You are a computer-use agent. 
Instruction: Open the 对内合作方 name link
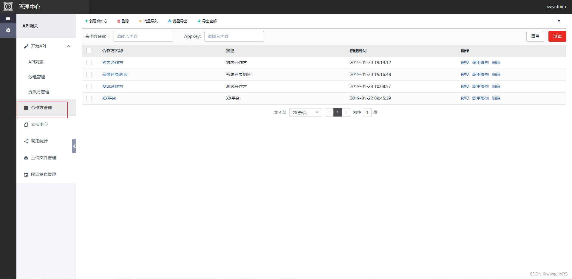click(x=113, y=63)
